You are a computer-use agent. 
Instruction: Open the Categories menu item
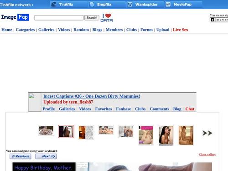pos(25,30)
